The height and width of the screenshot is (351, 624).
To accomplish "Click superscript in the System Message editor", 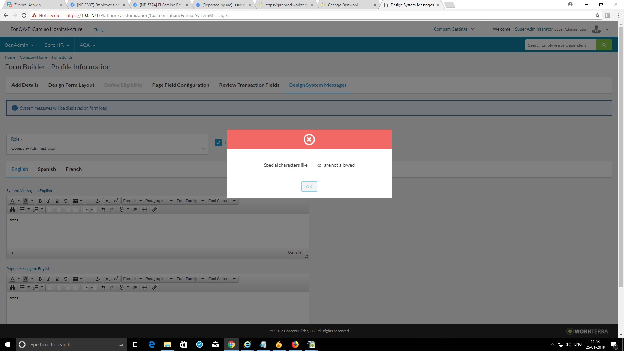I will tap(116, 201).
